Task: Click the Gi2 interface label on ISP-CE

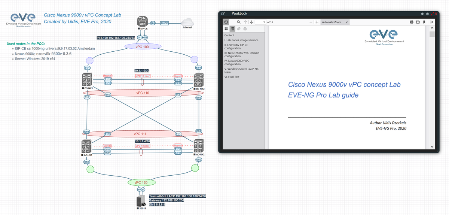Action: (145, 38)
